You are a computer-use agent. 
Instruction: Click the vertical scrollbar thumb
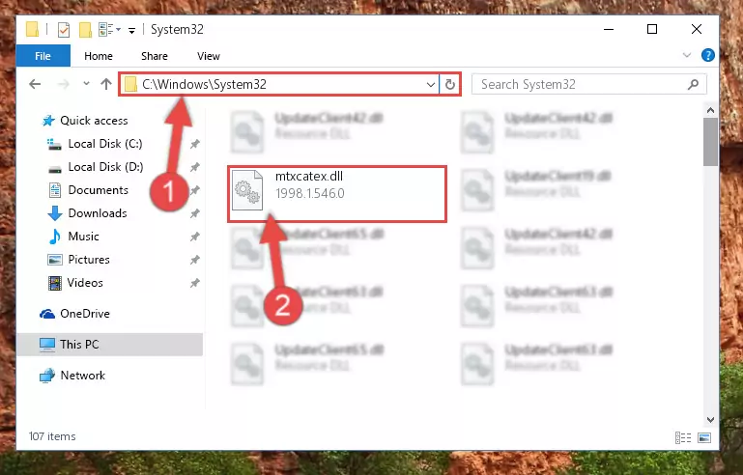click(710, 142)
